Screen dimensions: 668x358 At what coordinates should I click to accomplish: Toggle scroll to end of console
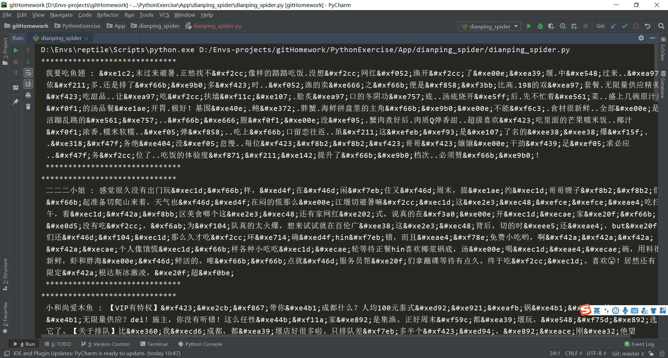coord(28,84)
